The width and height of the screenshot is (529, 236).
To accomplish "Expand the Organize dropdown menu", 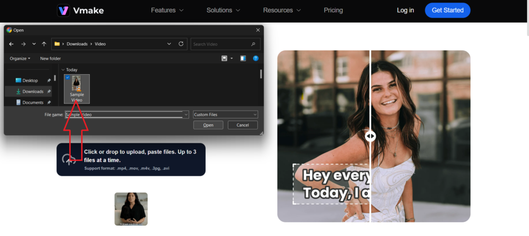I will click(20, 59).
